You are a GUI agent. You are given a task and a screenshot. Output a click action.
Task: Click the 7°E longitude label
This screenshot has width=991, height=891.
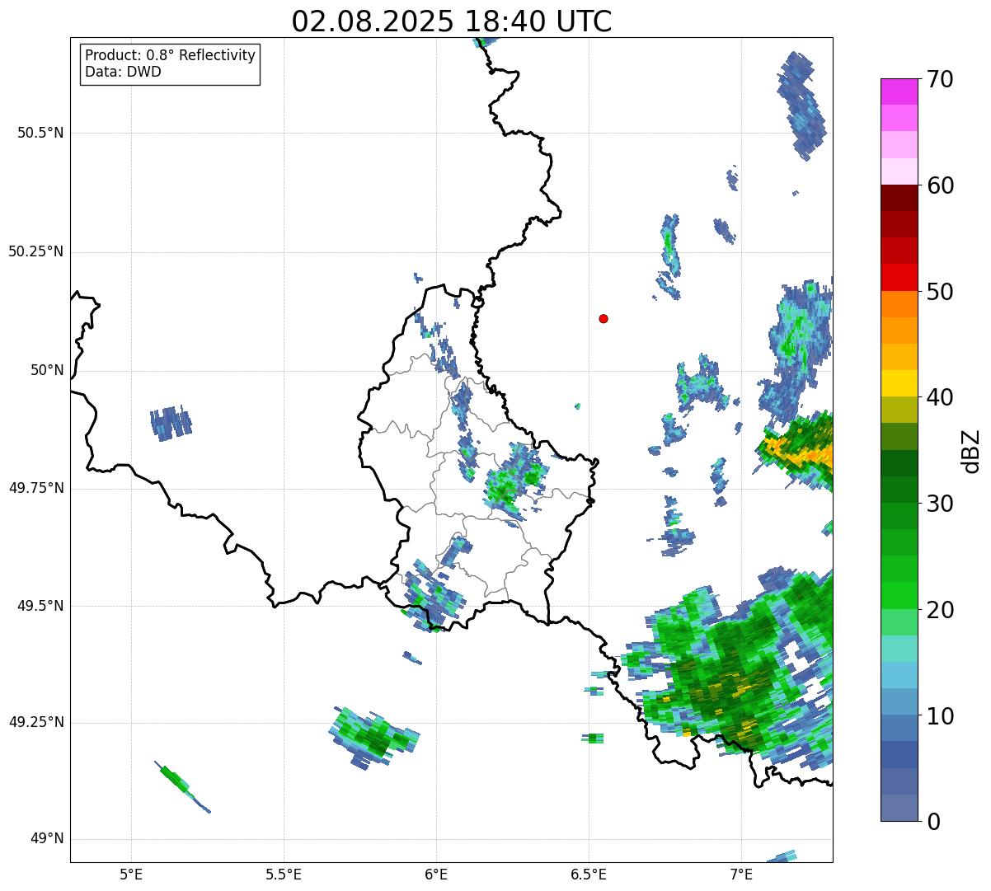click(741, 874)
